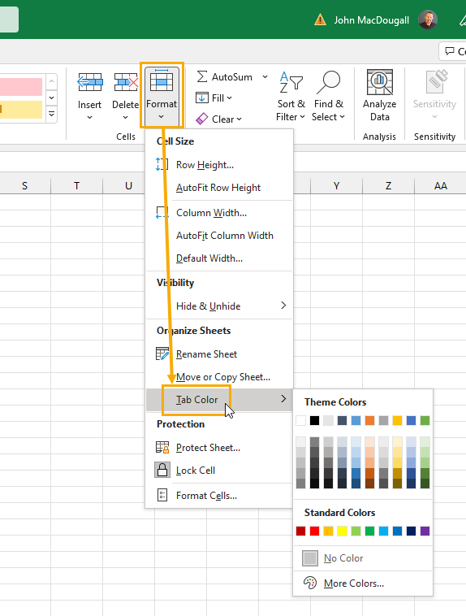The image size is (466, 616).
Task: Pick the standard red color swatch
Action: point(314,531)
